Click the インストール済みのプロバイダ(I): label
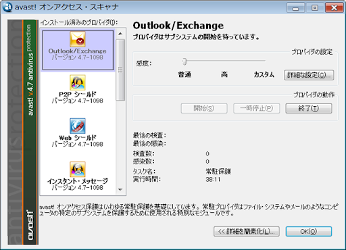 [79, 22]
